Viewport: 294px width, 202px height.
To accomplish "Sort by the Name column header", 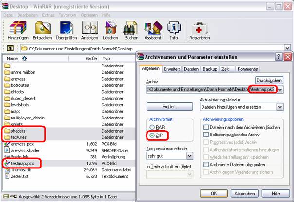I will tap(36, 59).
